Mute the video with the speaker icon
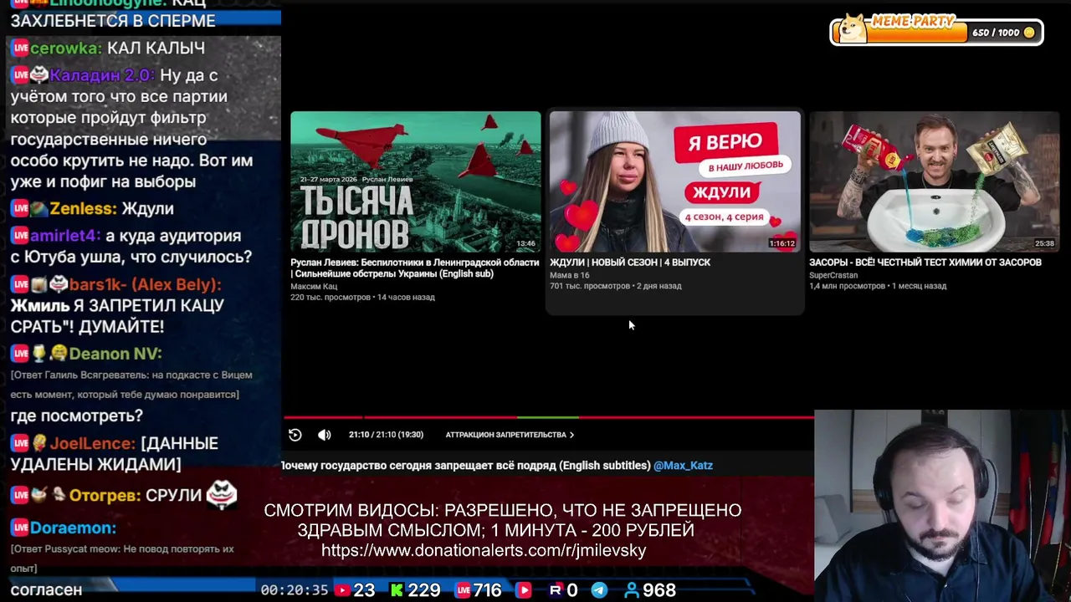 pyautogui.click(x=325, y=435)
